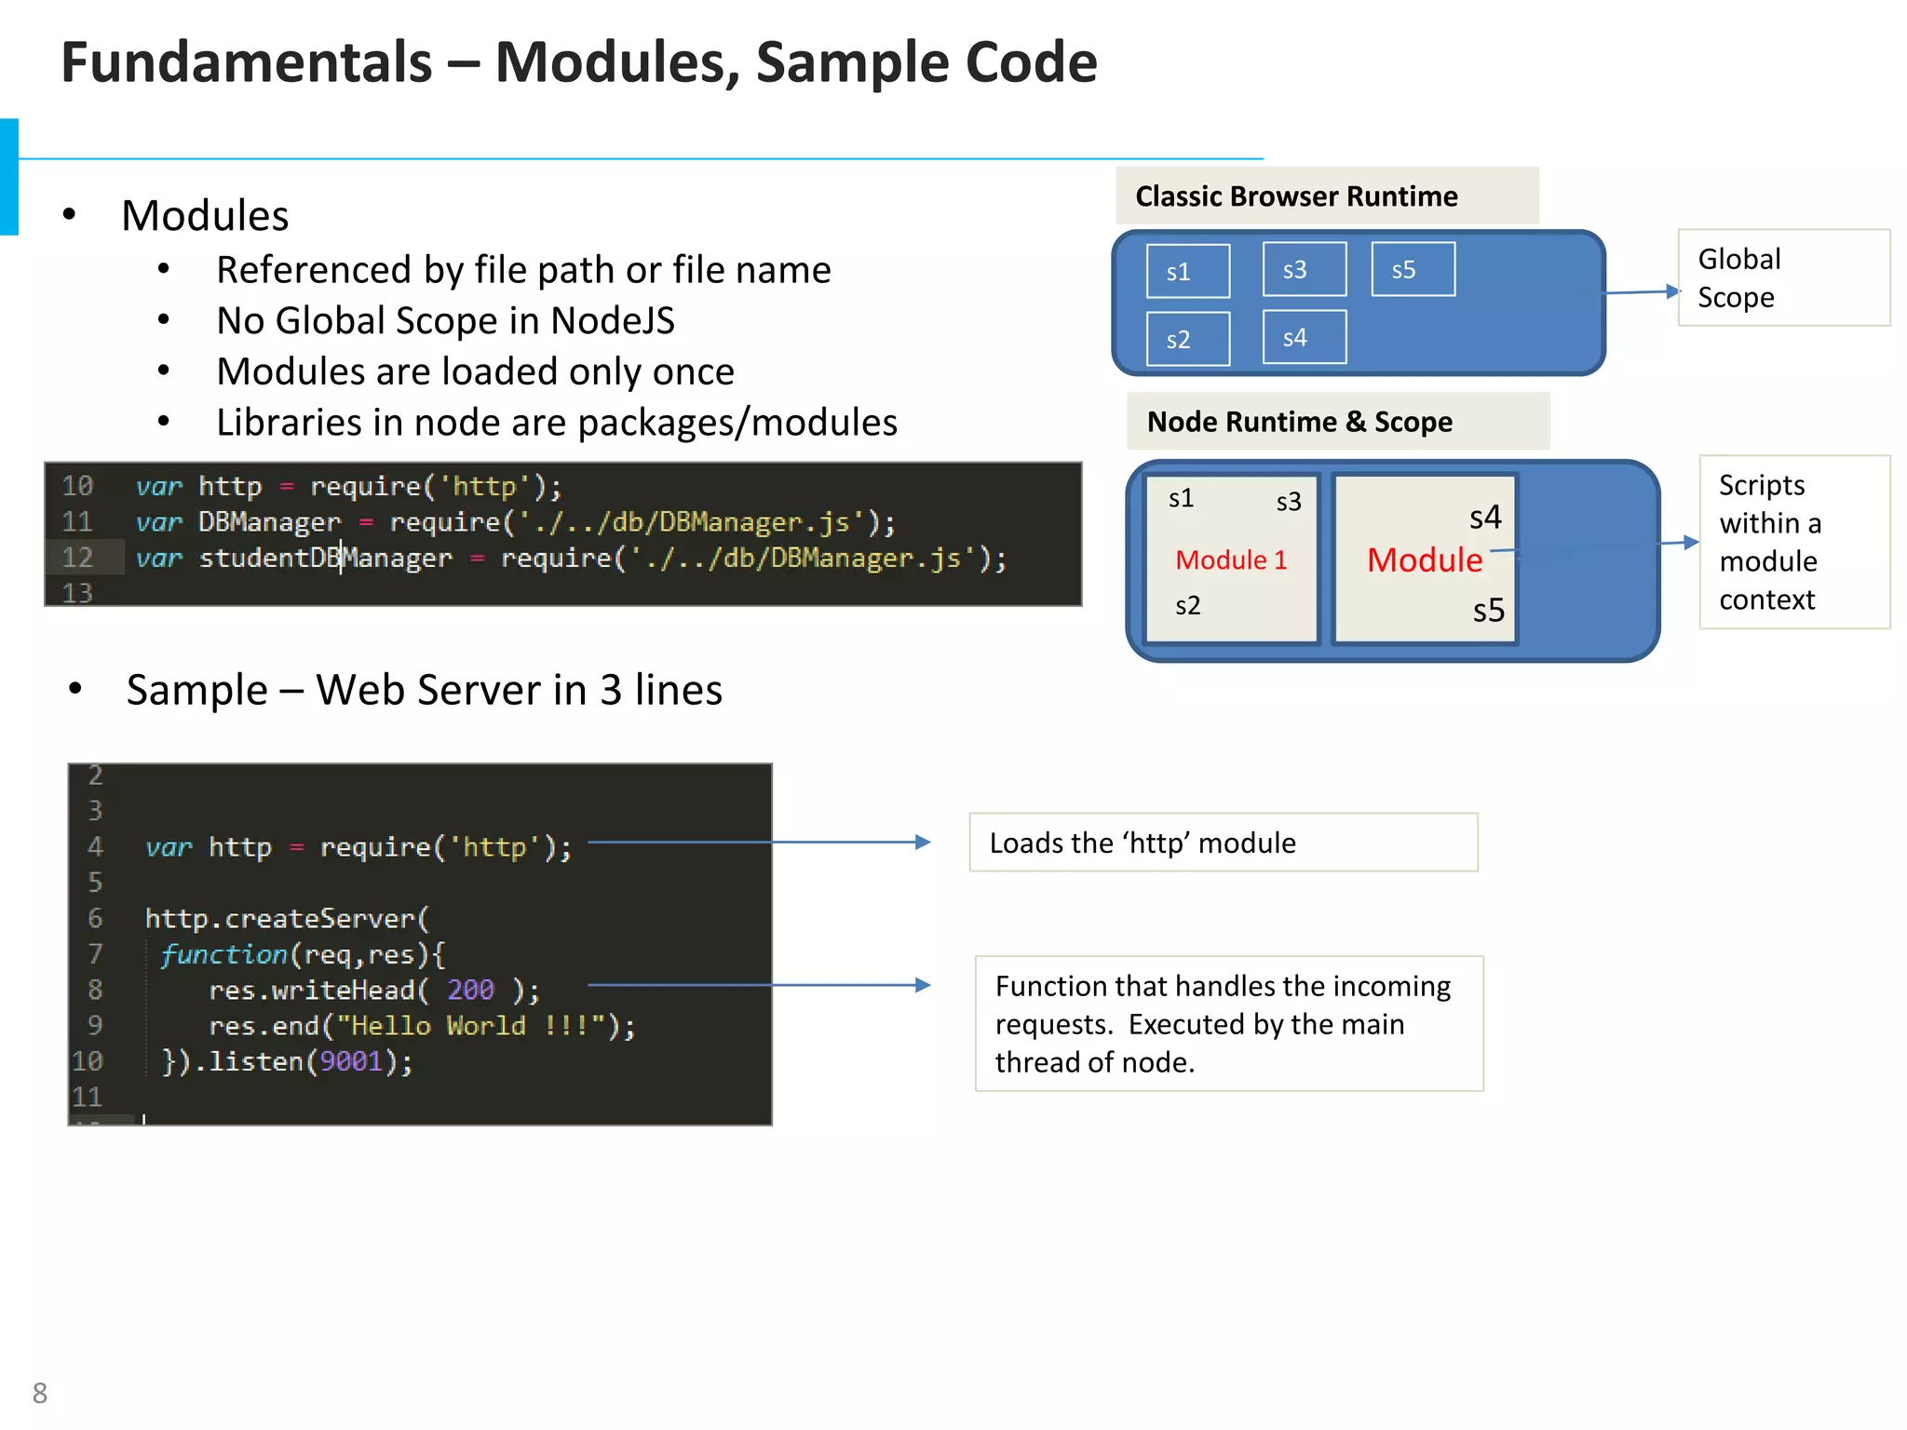Click code line 12 studentDBManager require statement

[570, 558]
